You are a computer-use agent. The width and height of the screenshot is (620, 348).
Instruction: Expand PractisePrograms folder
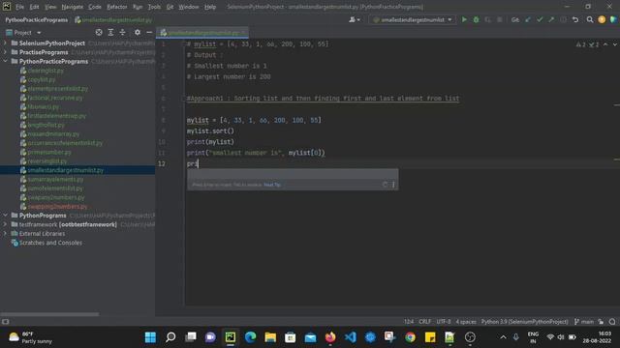(5, 52)
